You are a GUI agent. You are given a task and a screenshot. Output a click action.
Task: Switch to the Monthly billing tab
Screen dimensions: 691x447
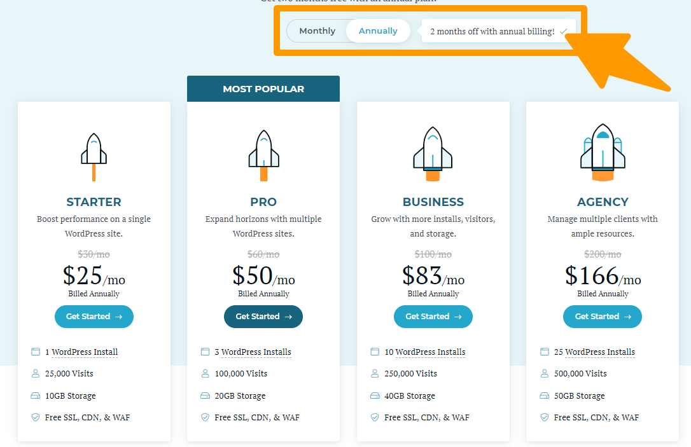[317, 31]
